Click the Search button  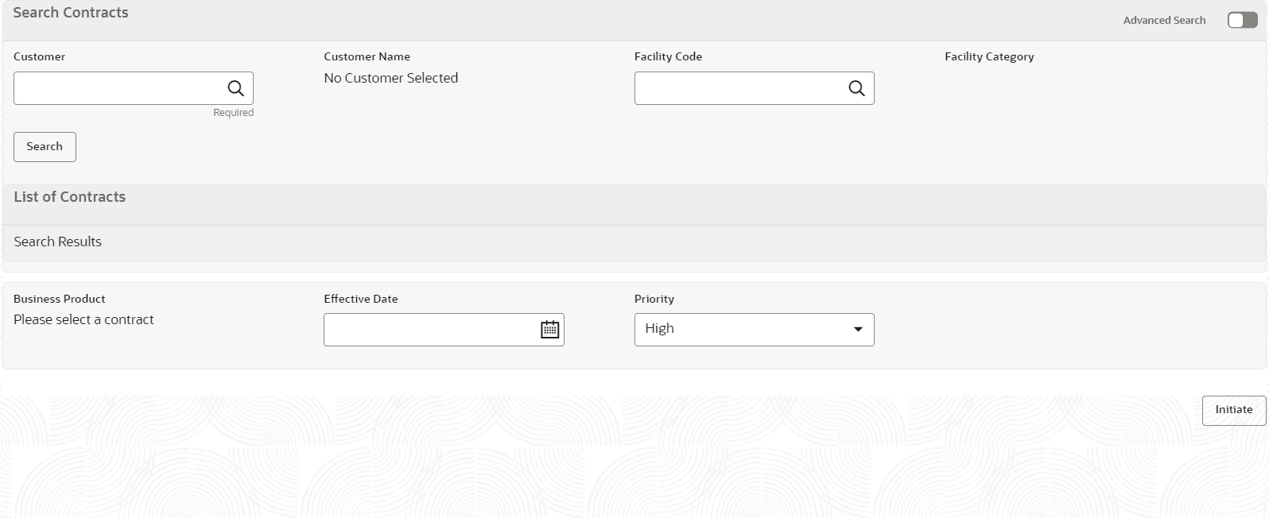tap(45, 147)
